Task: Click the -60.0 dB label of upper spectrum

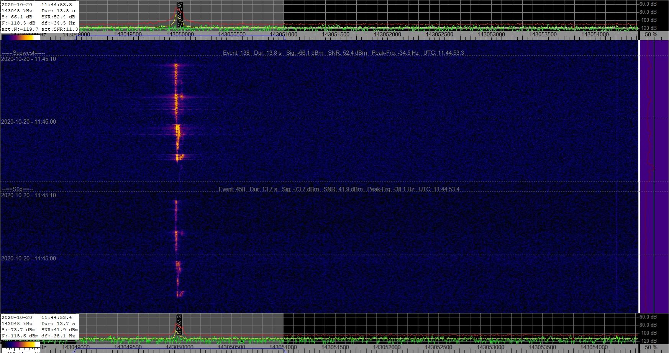Action: coord(648,4)
